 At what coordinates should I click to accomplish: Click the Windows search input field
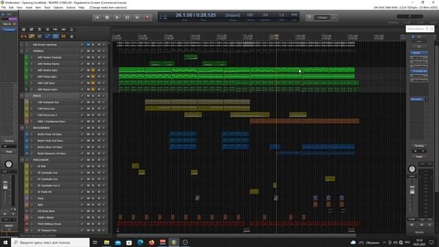(50, 242)
